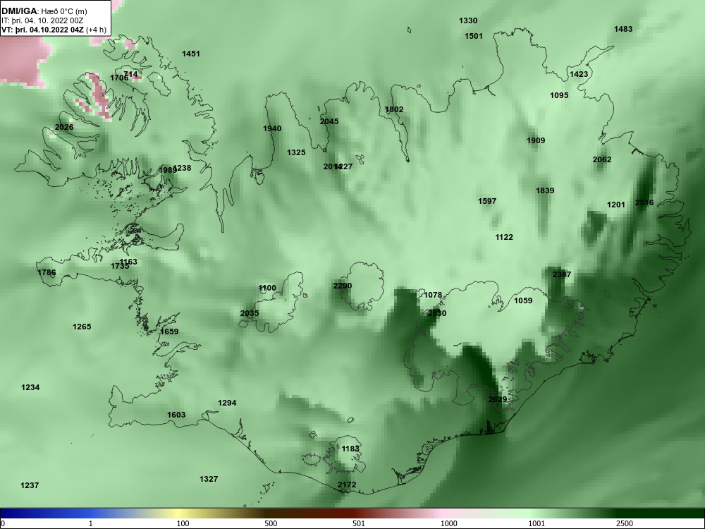Click the 1839 value in the east highlands
This screenshot has width=705, height=529.
[x=545, y=190]
